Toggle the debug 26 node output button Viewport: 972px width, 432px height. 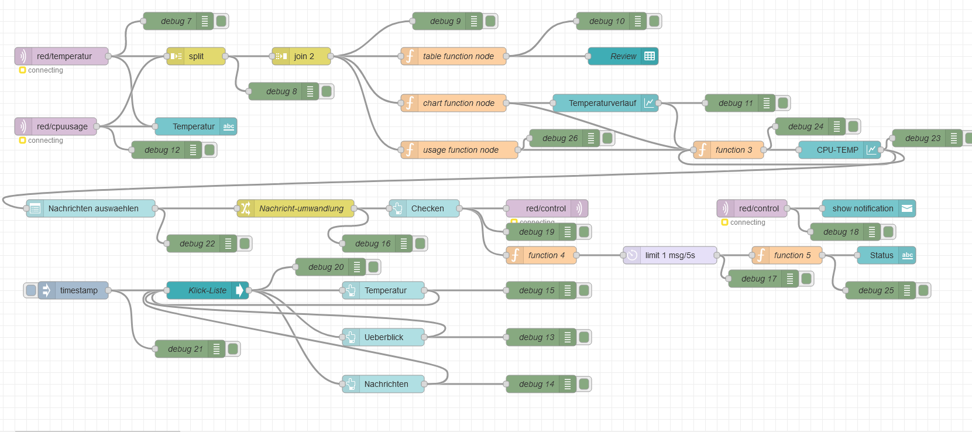(607, 138)
